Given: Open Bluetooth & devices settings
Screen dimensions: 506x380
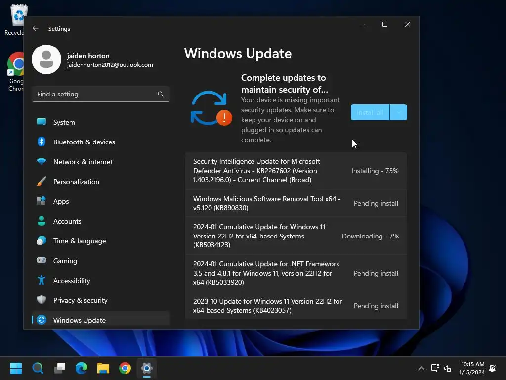Looking at the screenshot, I should [x=101, y=142].
